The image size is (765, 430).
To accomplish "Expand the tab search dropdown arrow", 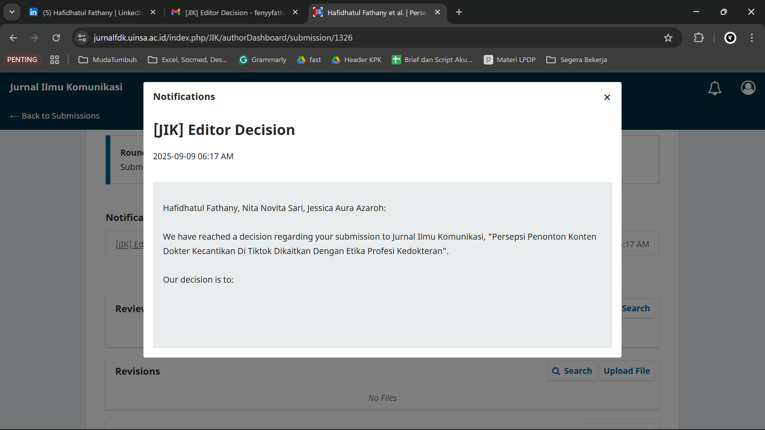I will click(x=12, y=12).
